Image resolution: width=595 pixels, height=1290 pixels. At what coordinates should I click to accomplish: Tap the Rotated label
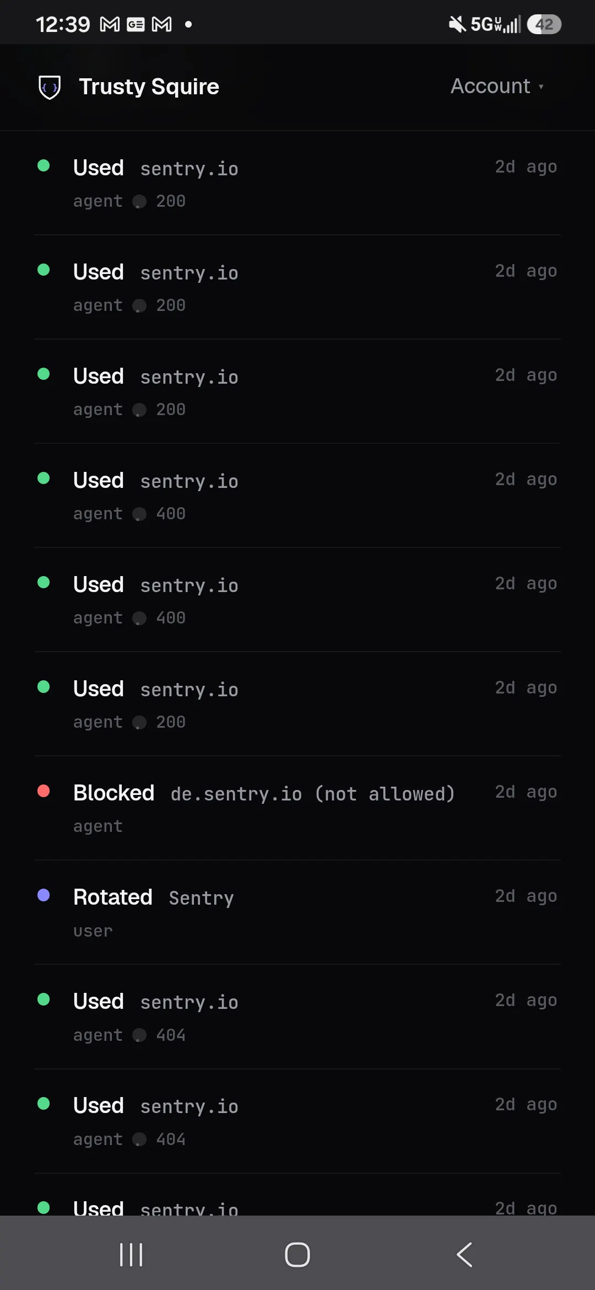[x=113, y=897]
